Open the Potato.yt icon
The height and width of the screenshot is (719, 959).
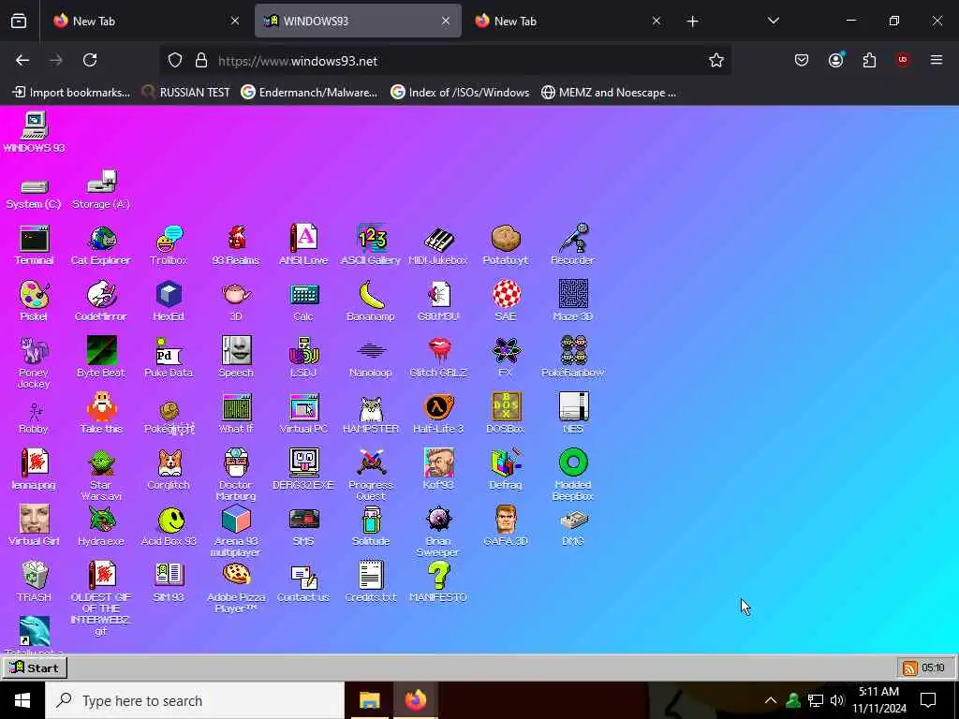coord(506,245)
